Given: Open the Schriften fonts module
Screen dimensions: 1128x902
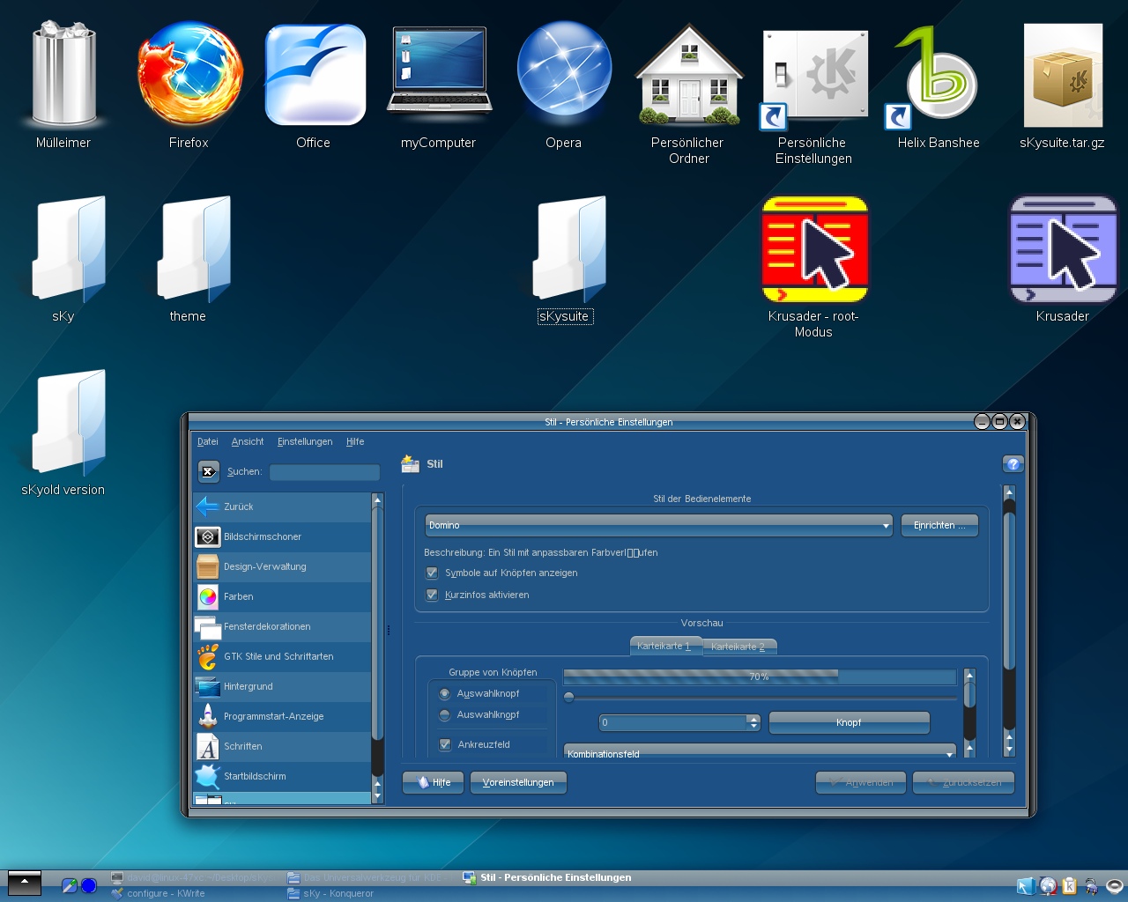Looking at the screenshot, I should tap(283, 746).
